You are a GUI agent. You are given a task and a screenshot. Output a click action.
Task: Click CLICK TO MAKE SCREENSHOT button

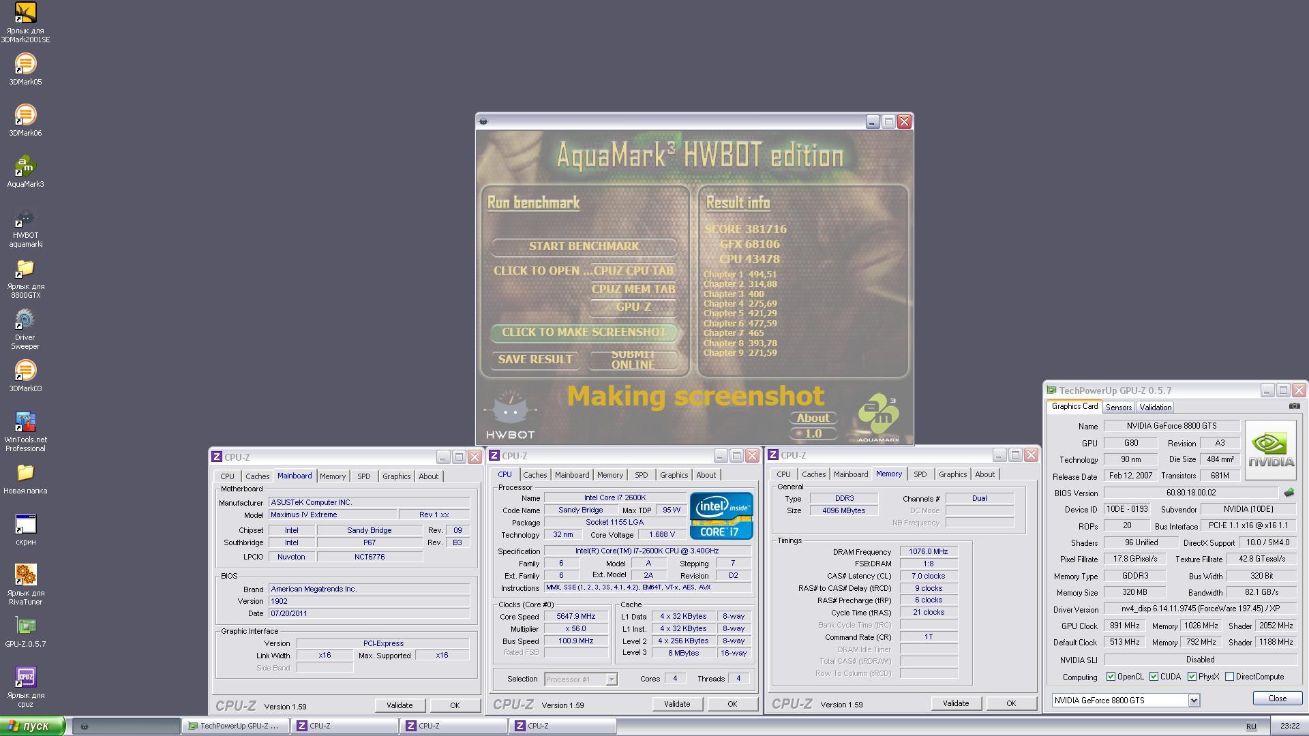tap(584, 332)
